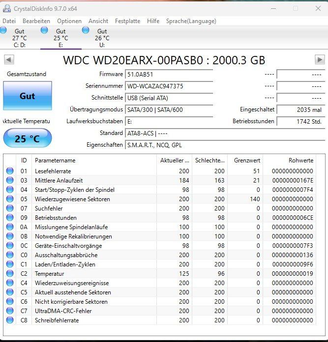
Task: Click status orb for Schreibfehlerrate row
Action: (x=10, y=320)
